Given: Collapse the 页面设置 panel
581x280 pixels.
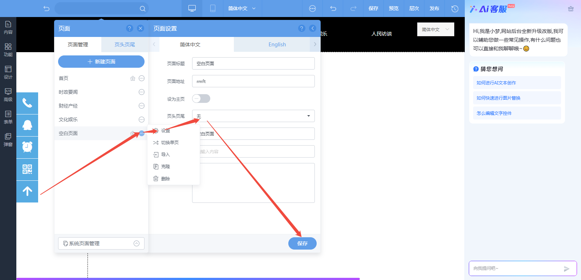Looking at the screenshot, I should pos(313,28).
